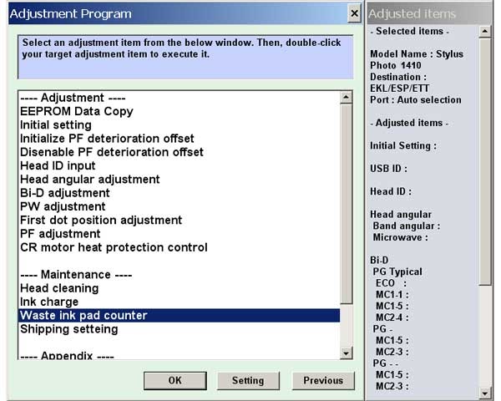Click the Adjusted items panel scroll-up arrow
This screenshot has height=401, width=501.
pos(485,32)
